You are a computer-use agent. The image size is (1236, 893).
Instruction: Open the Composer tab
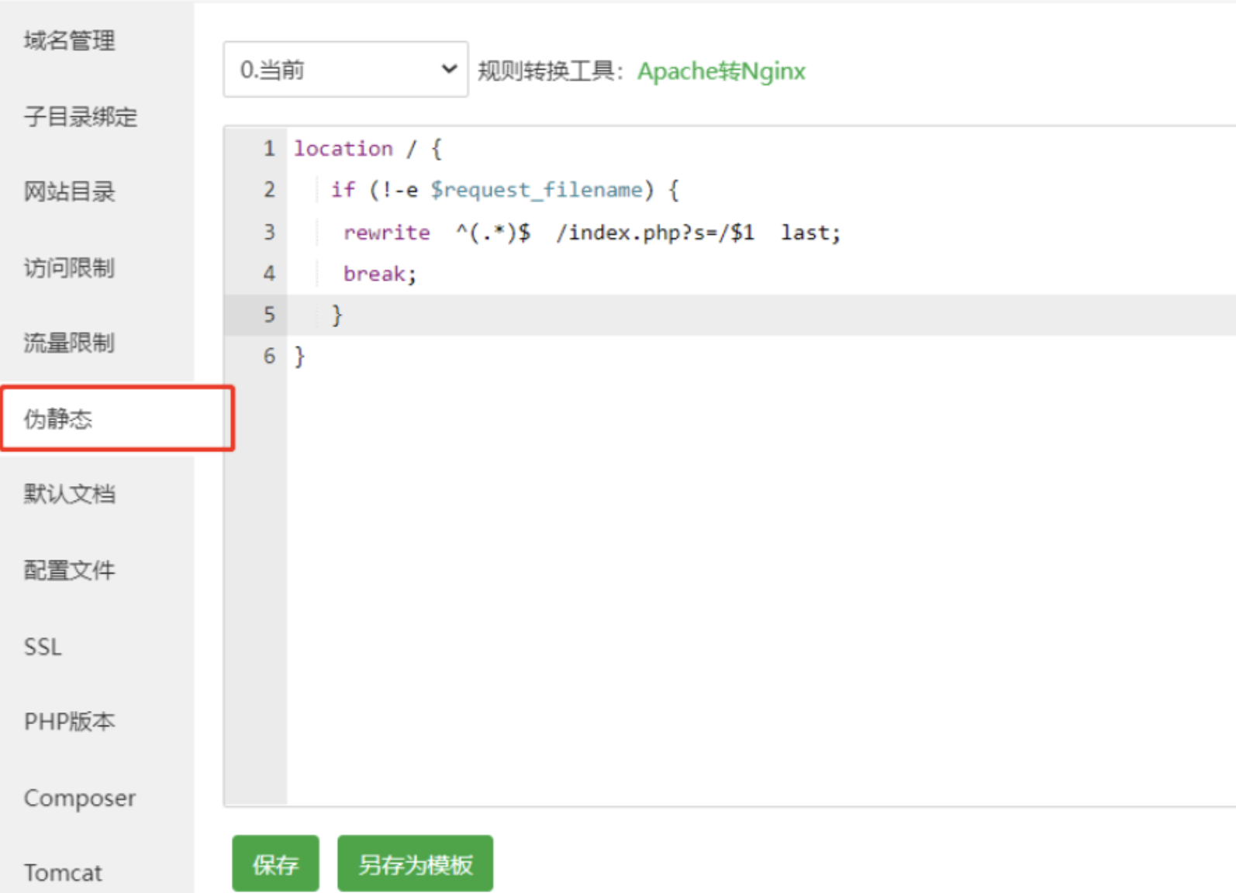click(80, 798)
